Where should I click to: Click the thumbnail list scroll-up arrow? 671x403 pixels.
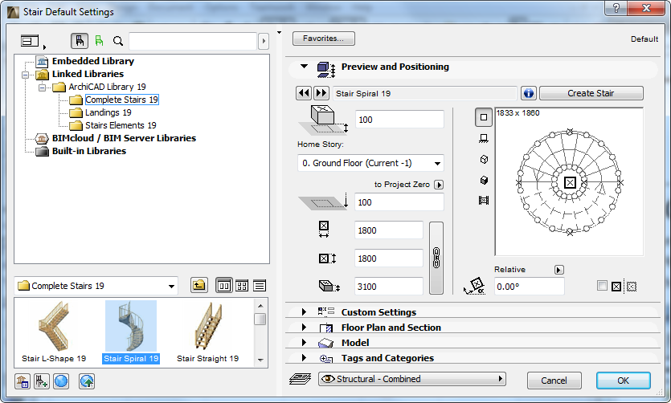(260, 306)
